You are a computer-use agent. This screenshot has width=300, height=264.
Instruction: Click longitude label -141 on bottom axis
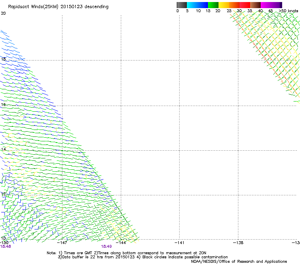[180, 243]
